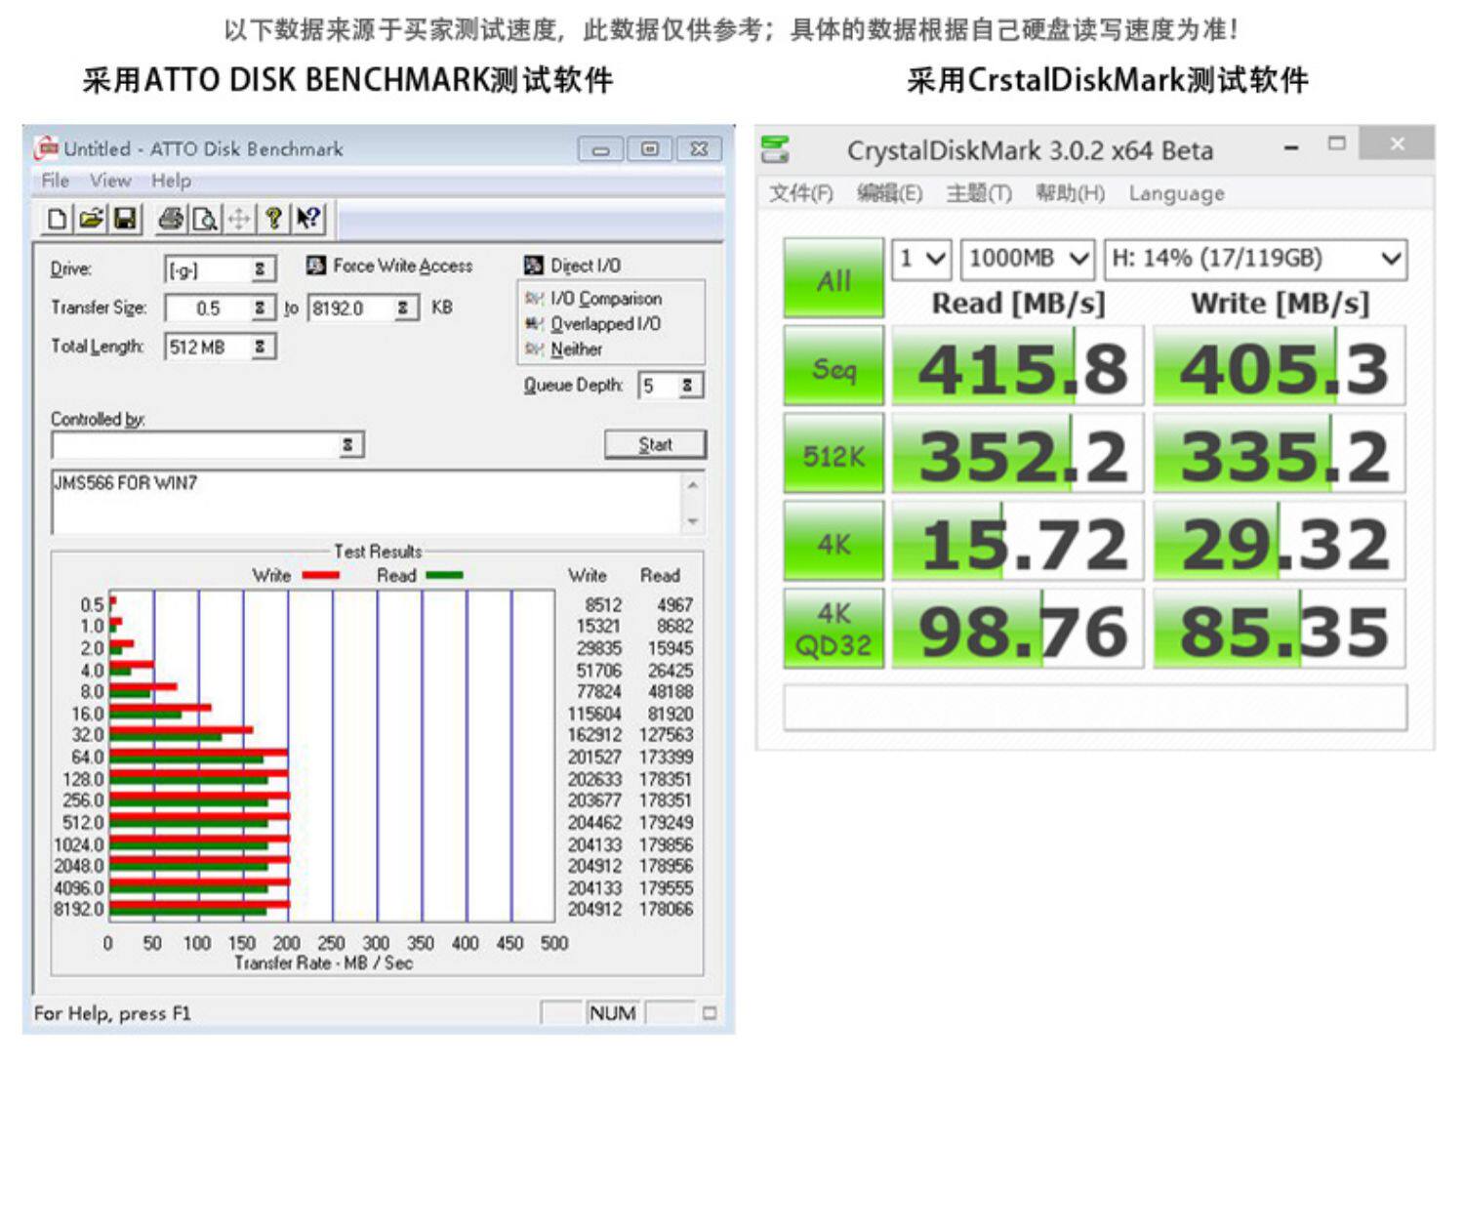Image resolution: width=1464 pixels, height=1230 pixels.
Task: Click the red Write legend swatch
Action: click(x=321, y=576)
